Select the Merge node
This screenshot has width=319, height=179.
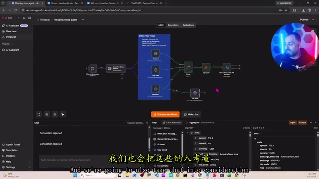188,67
